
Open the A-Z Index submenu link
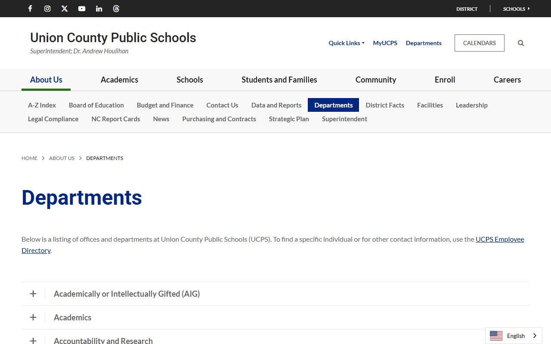(42, 105)
